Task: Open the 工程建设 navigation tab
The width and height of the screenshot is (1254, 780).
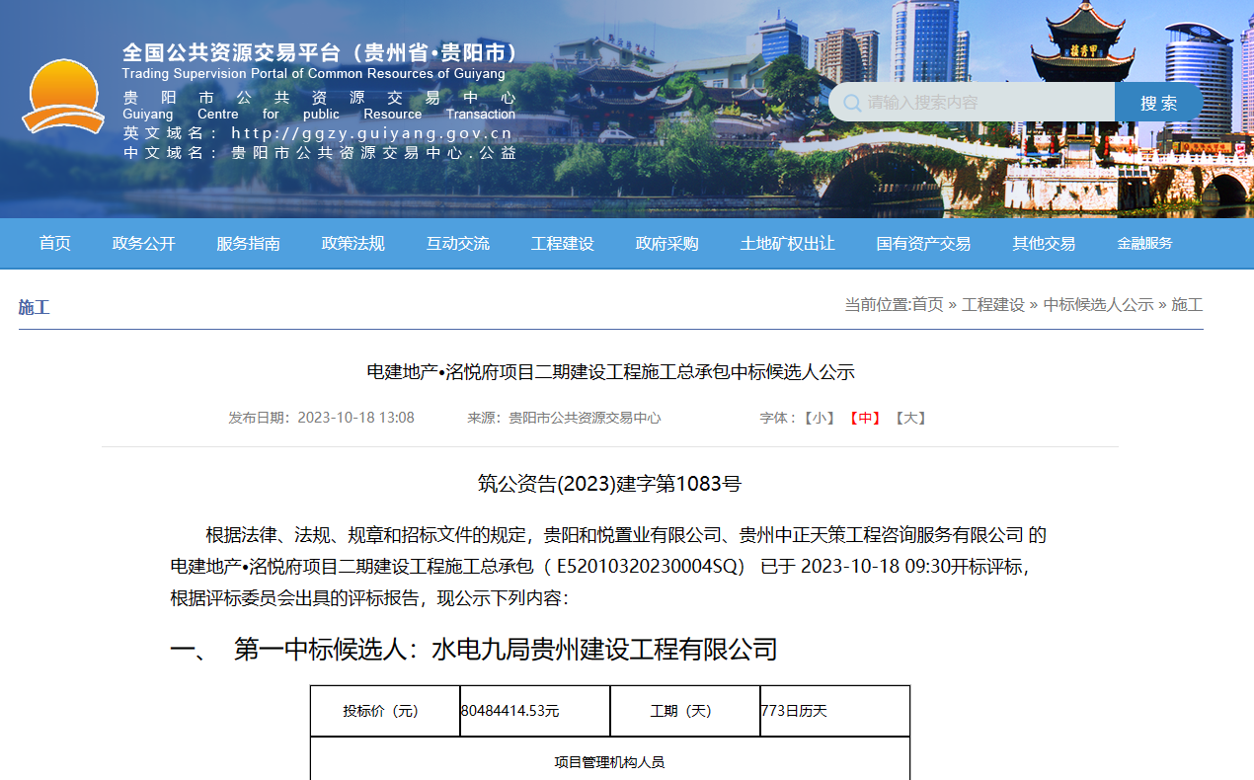Action: [x=562, y=244]
